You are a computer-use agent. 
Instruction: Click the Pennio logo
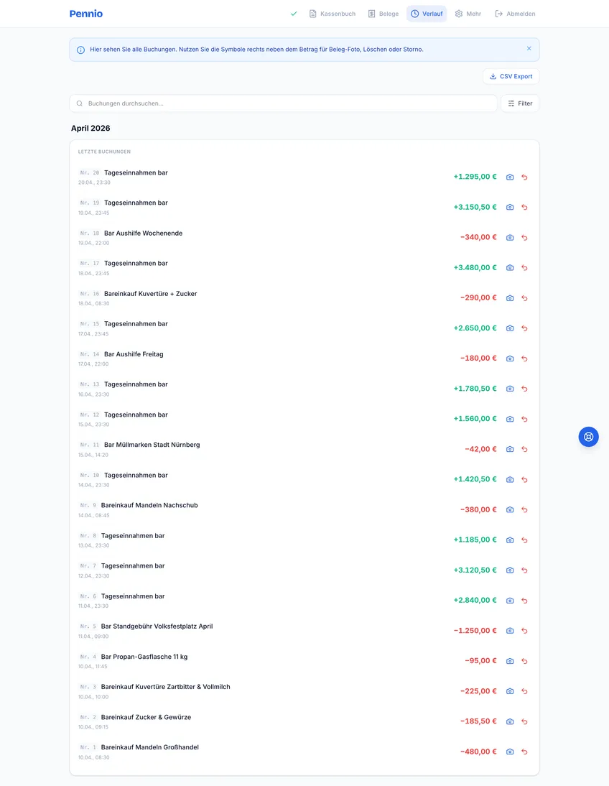point(86,14)
